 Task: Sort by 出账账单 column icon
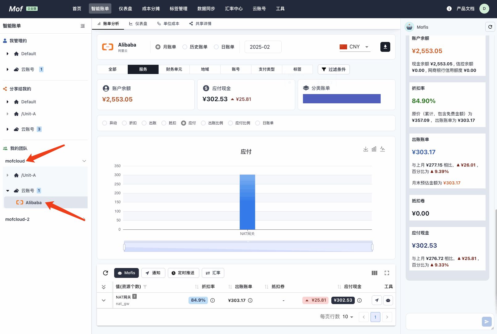(x=230, y=287)
